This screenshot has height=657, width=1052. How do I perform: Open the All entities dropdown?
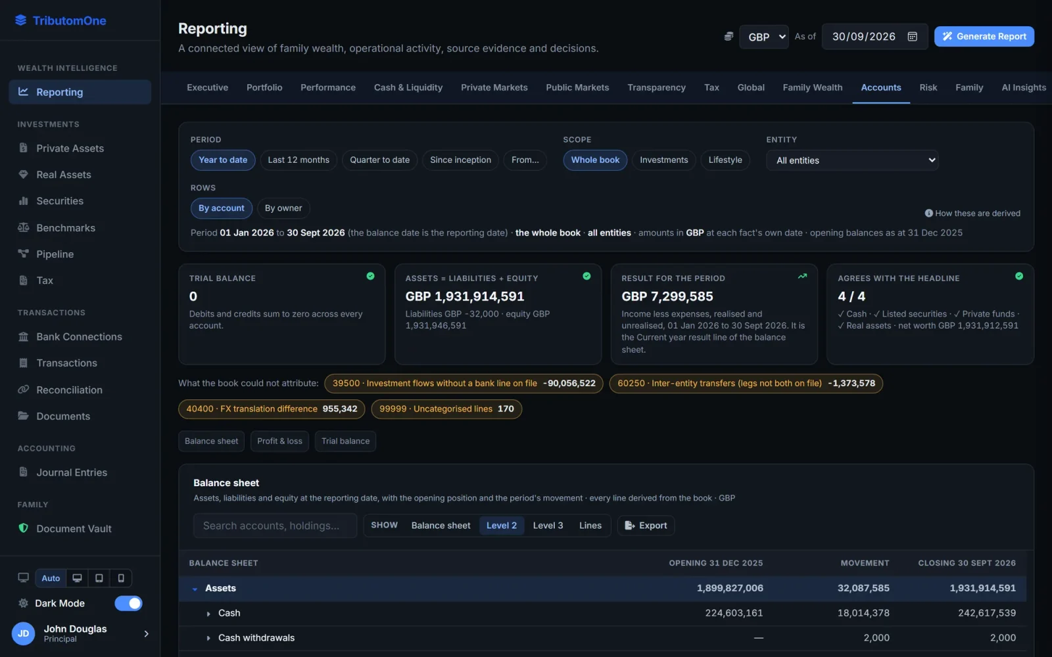point(852,160)
